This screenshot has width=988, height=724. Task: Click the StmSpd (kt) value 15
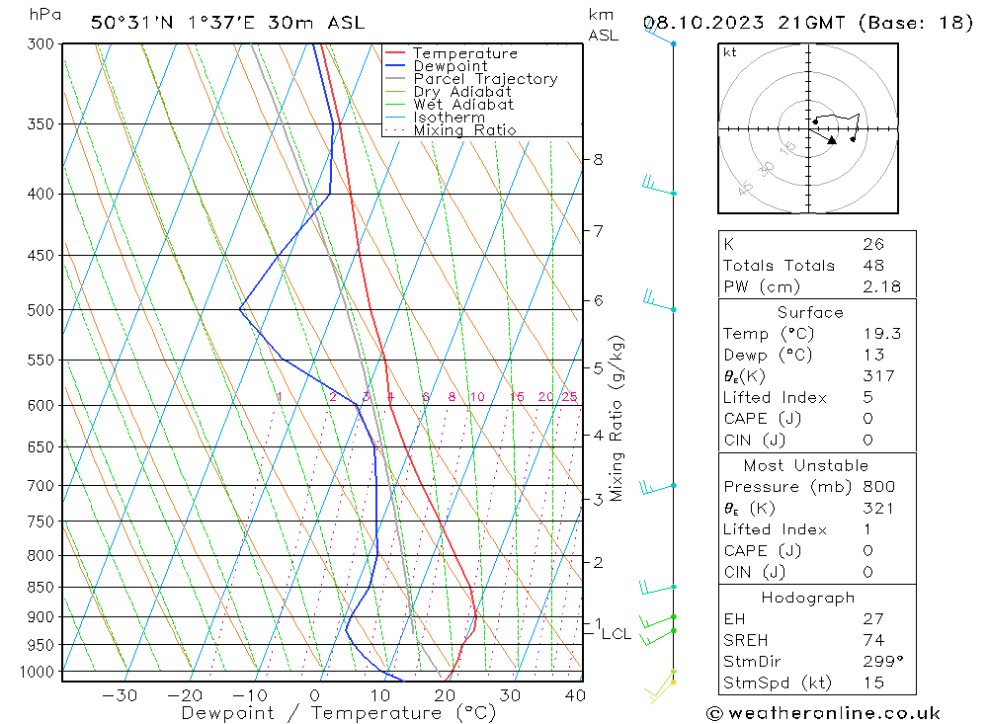click(x=874, y=684)
